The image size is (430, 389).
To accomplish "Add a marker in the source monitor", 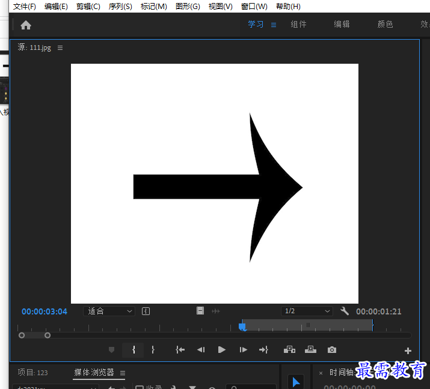I will [111, 350].
